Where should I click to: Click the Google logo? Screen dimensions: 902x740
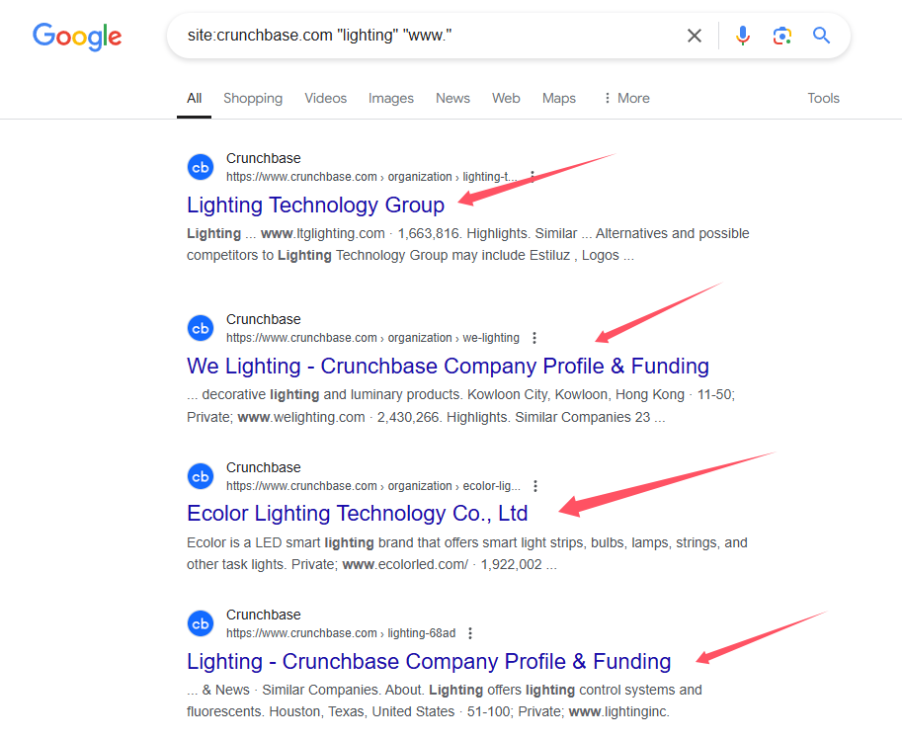point(77,37)
